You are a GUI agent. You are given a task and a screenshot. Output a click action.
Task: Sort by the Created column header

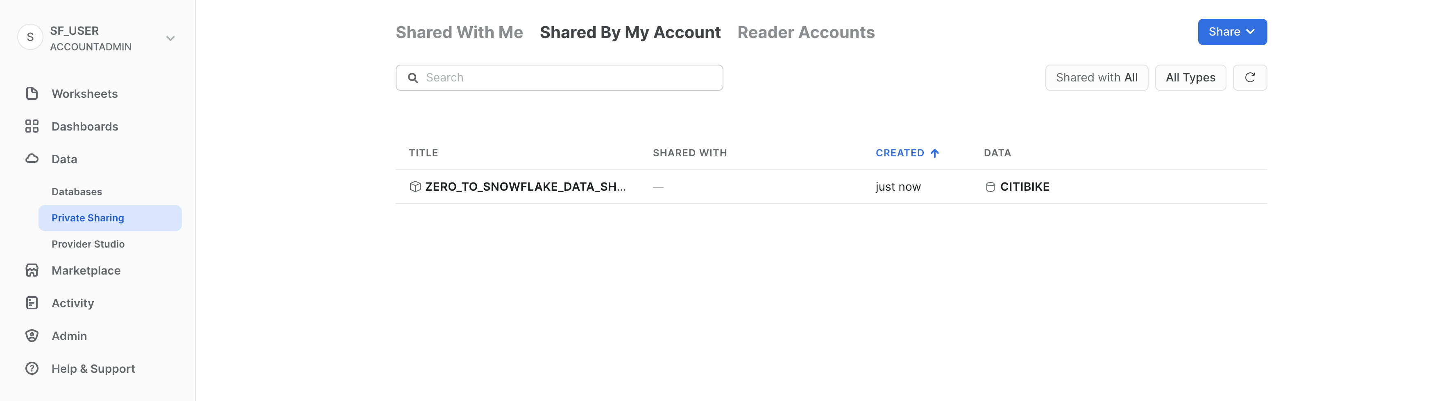pos(900,153)
